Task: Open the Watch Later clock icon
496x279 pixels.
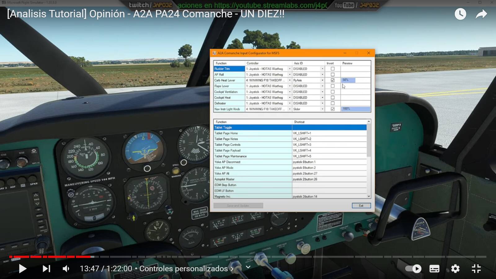Action: (460, 14)
